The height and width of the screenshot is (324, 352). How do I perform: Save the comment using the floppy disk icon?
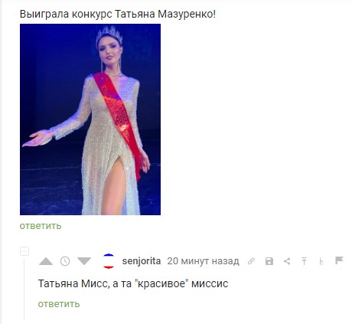click(269, 261)
